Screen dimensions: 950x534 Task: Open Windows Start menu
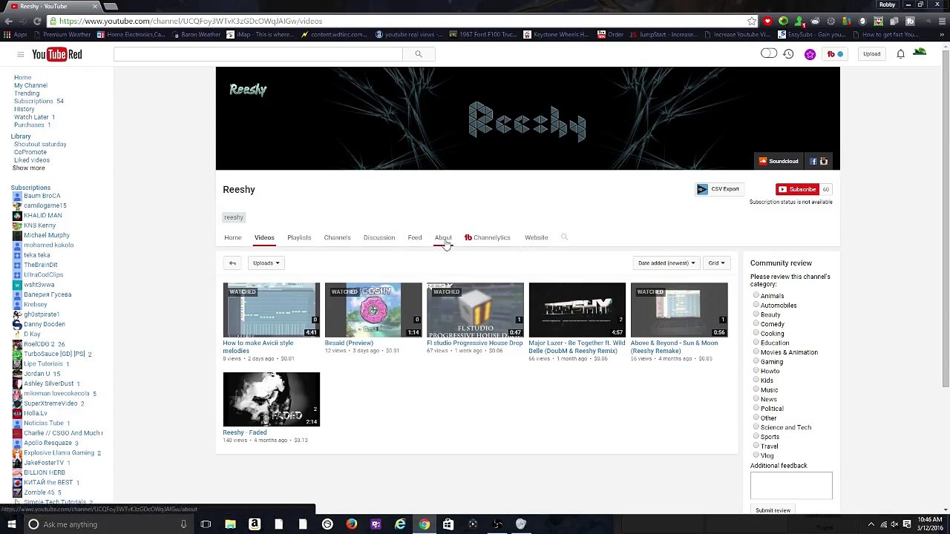tap(11, 524)
